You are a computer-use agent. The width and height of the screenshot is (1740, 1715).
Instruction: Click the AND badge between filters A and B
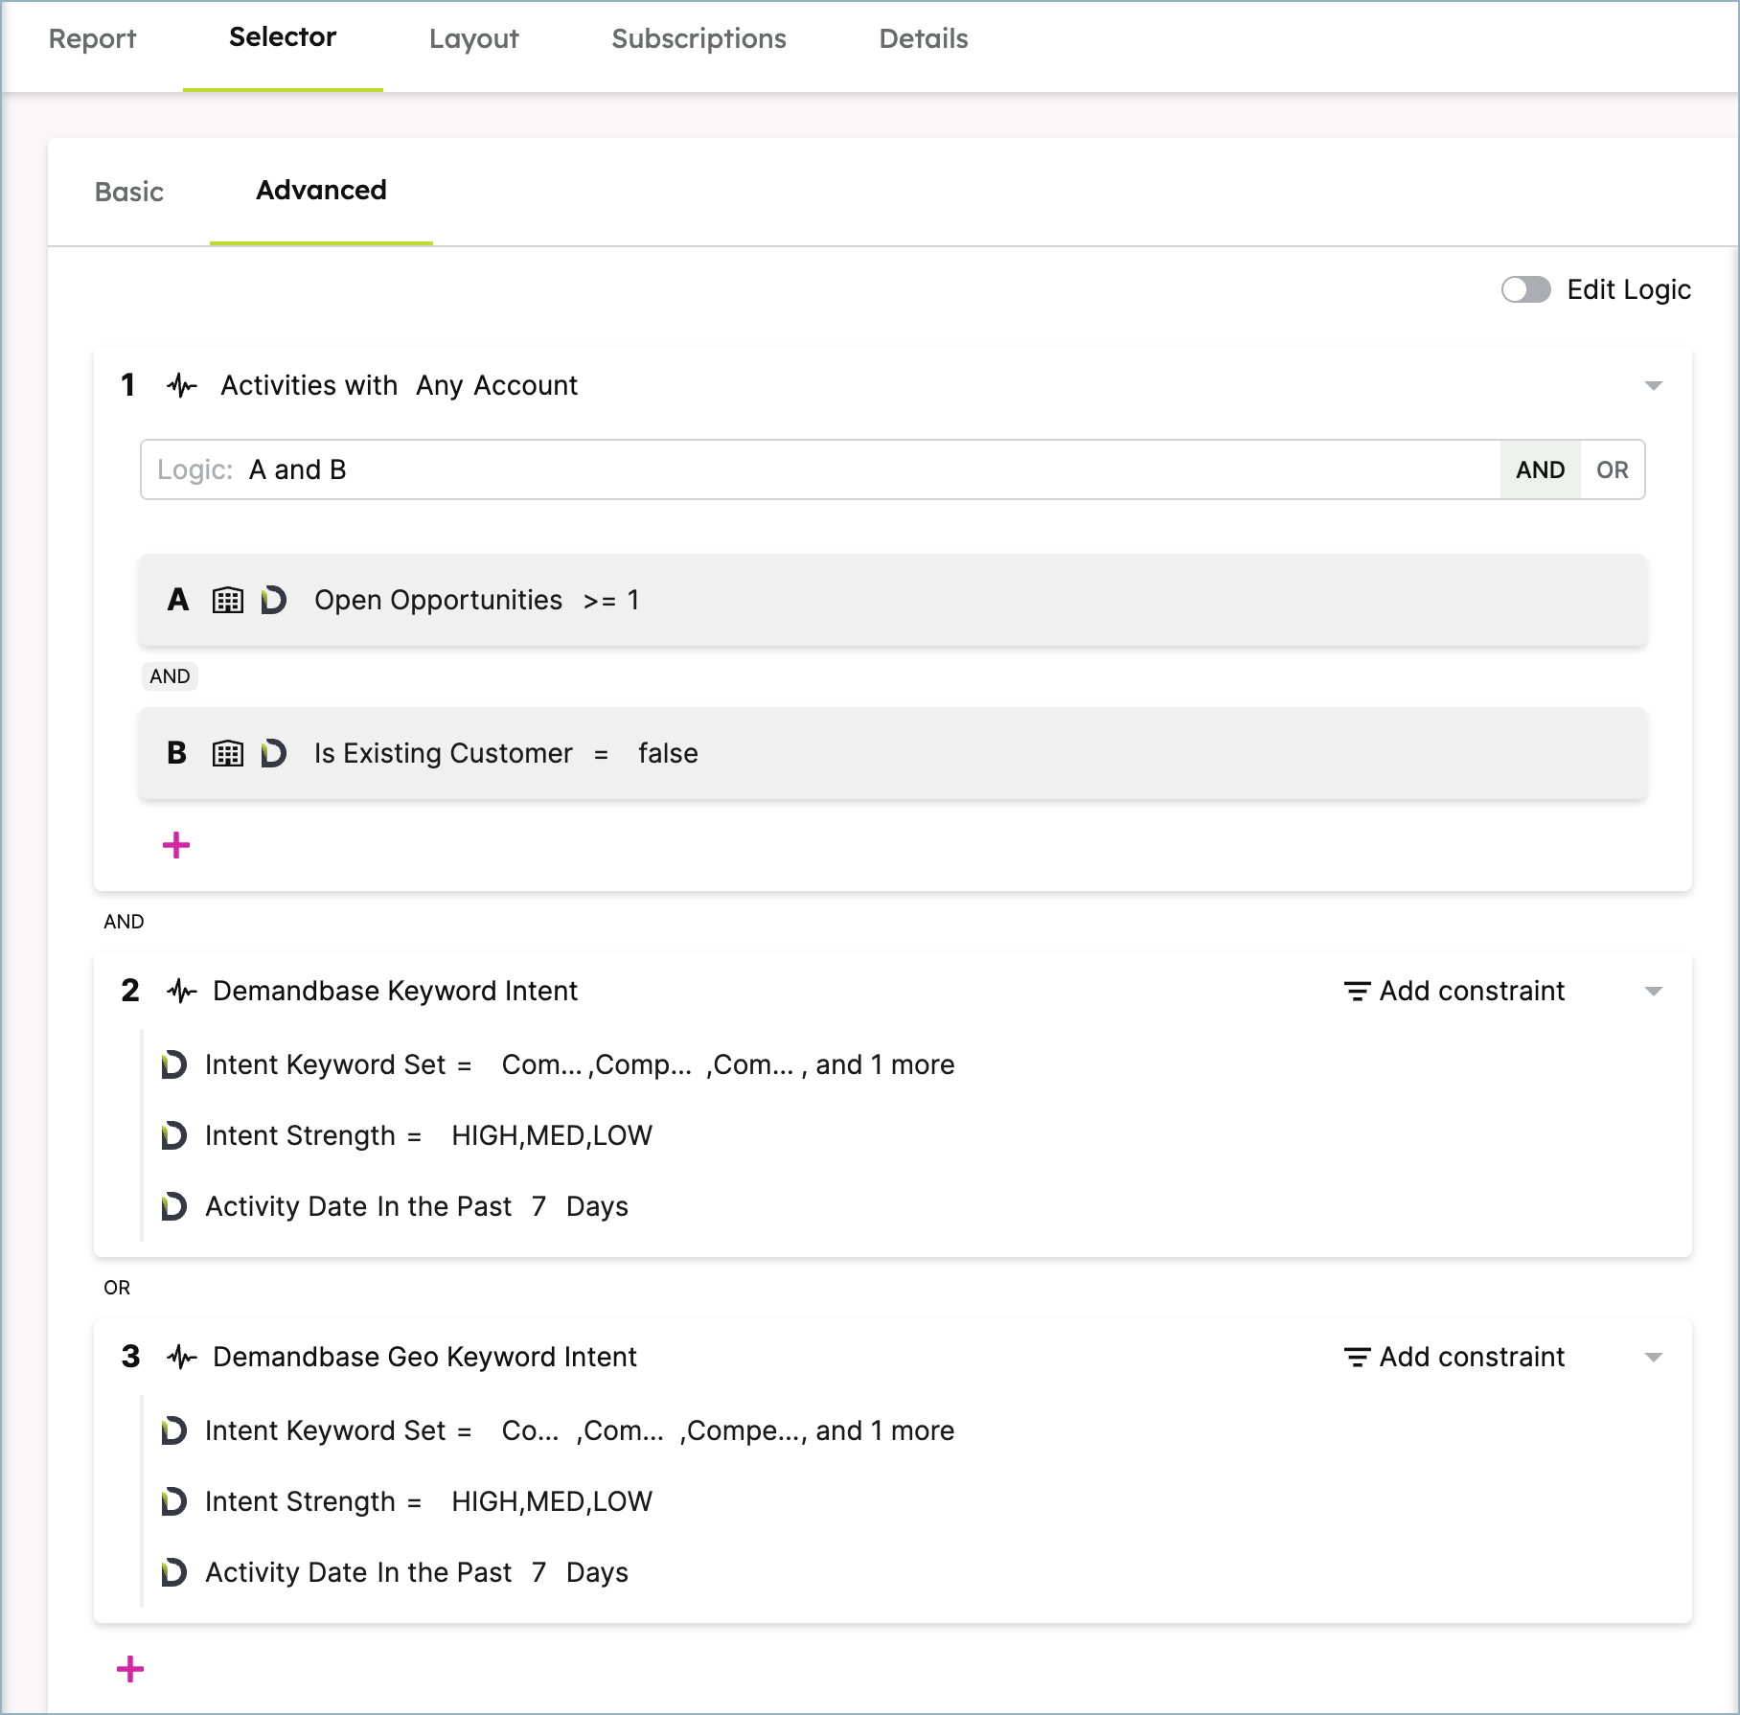[170, 676]
